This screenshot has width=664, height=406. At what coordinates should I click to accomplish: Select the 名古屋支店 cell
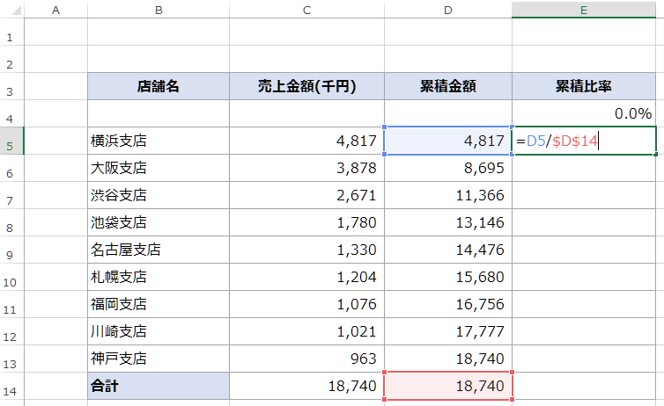159,250
